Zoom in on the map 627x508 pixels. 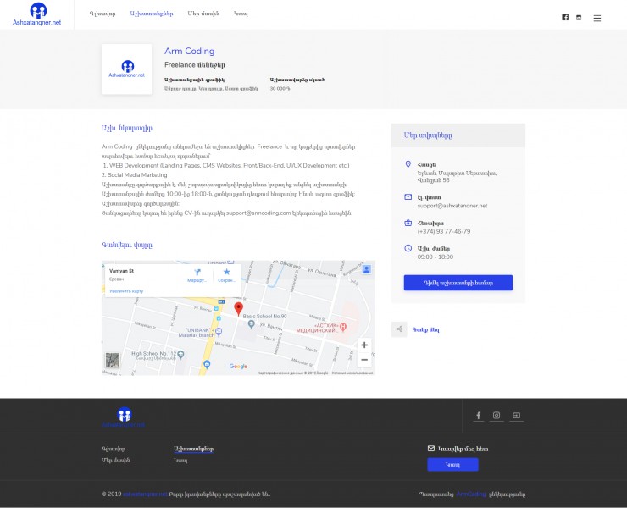[364, 345]
